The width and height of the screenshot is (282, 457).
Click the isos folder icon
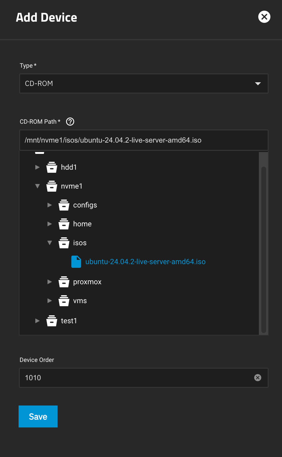coord(64,243)
